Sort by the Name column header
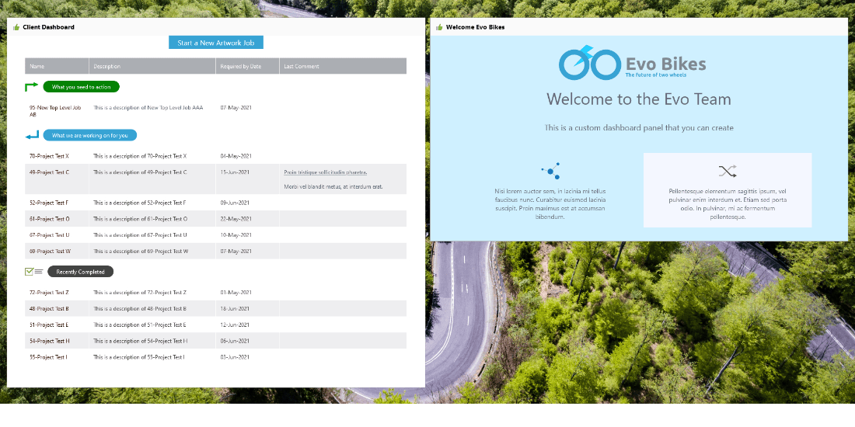 (57, 66)
